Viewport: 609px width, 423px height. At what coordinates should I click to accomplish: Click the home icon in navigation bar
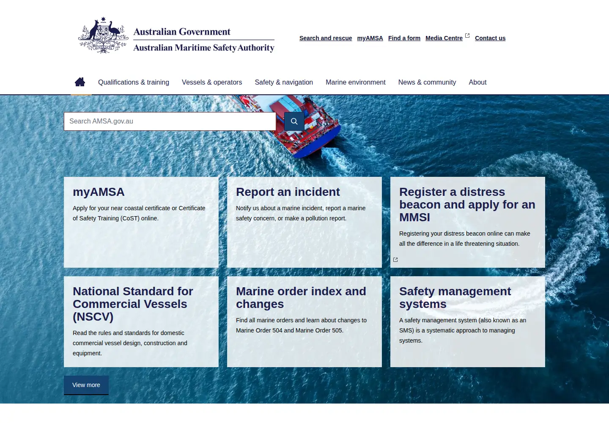pos(80,82)
